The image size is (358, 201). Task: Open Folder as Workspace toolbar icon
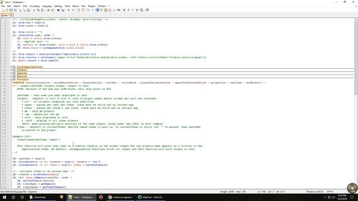click(x=114, y=10)
